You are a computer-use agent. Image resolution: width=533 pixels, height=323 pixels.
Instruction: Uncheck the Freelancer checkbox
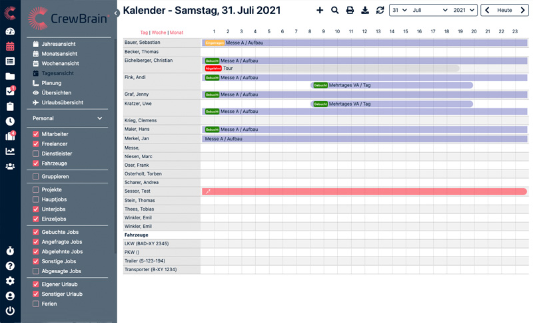click(x=36, y=144)
